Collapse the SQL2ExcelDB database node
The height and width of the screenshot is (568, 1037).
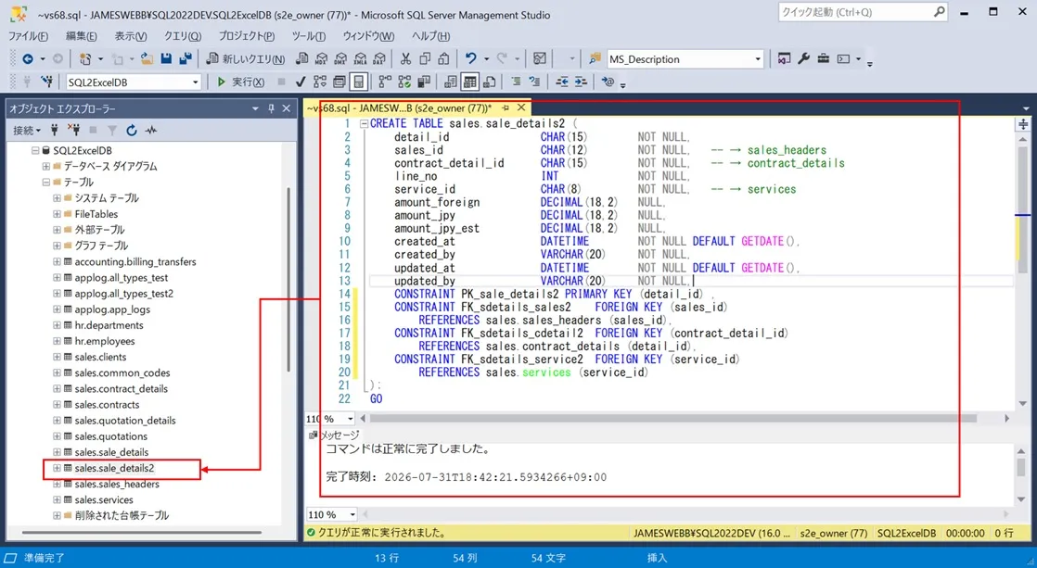pyautogui.click(x=35, y=150)
